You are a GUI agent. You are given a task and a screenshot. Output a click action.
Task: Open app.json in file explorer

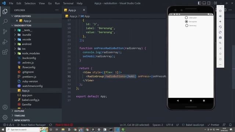(27, 95)
